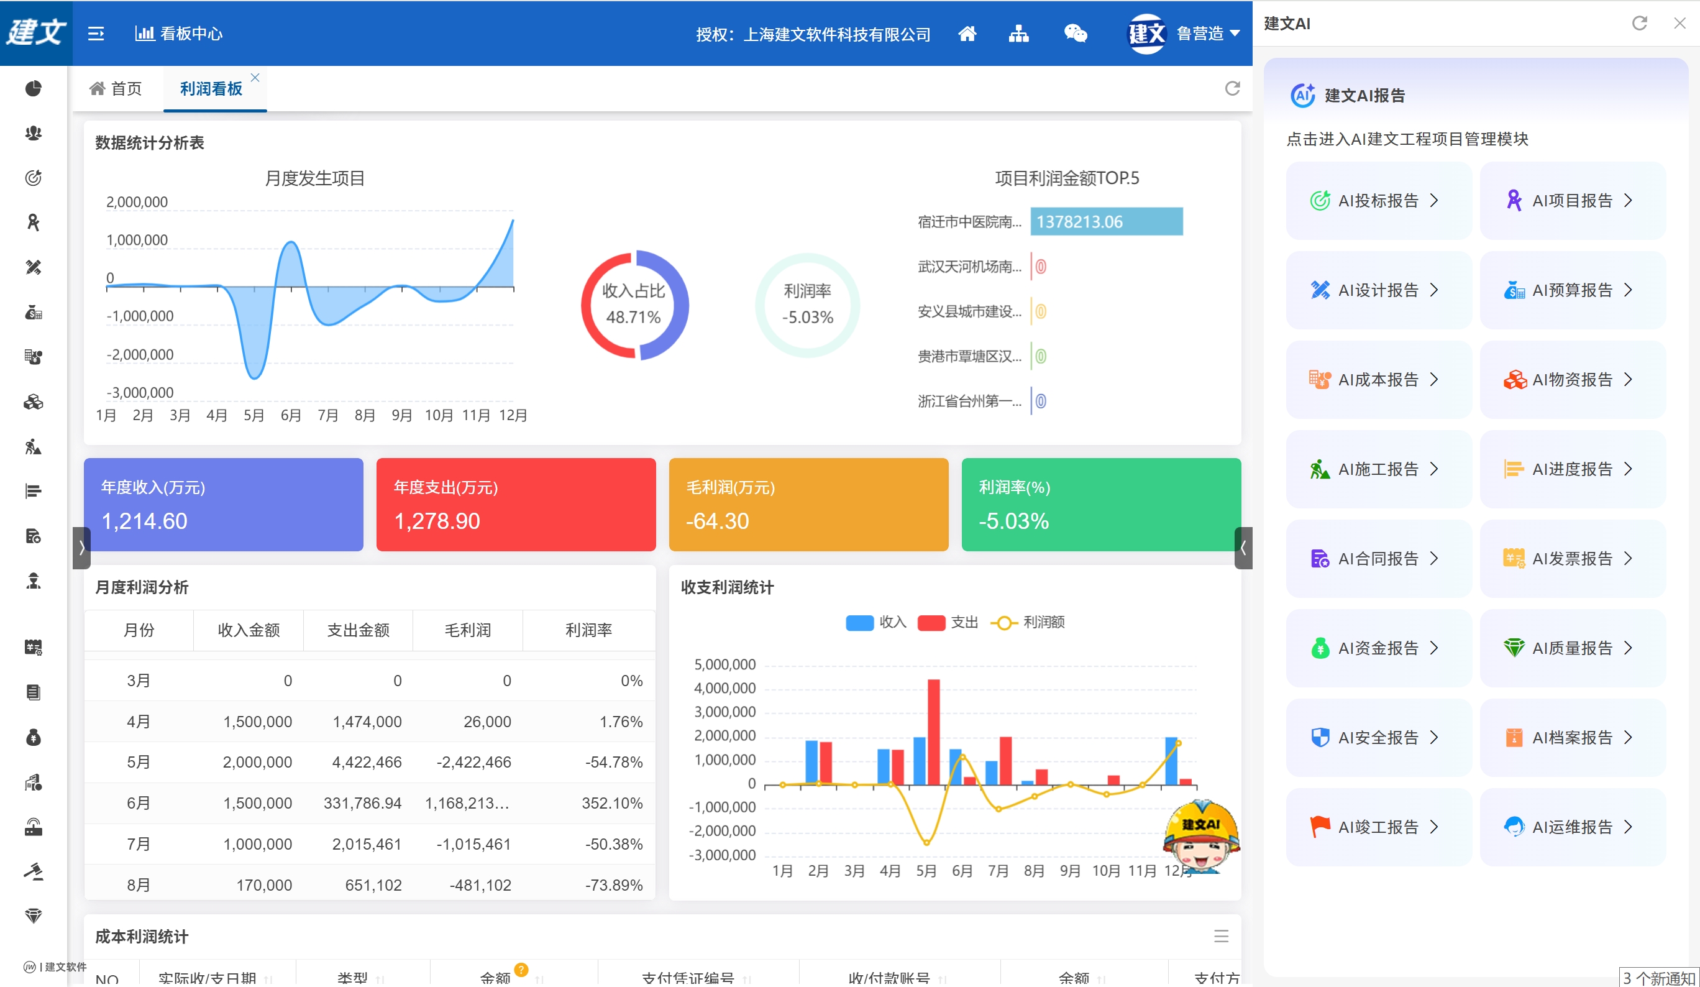Click refresh icon on the tab bar
1700x987 pixels.
1232,88
